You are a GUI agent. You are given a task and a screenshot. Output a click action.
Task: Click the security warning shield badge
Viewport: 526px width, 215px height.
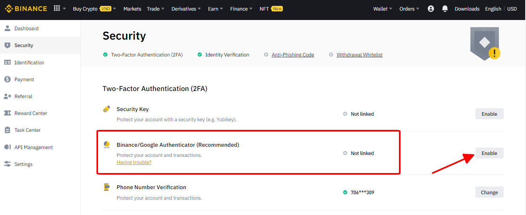pyautogui.click(x=485, y=44)
